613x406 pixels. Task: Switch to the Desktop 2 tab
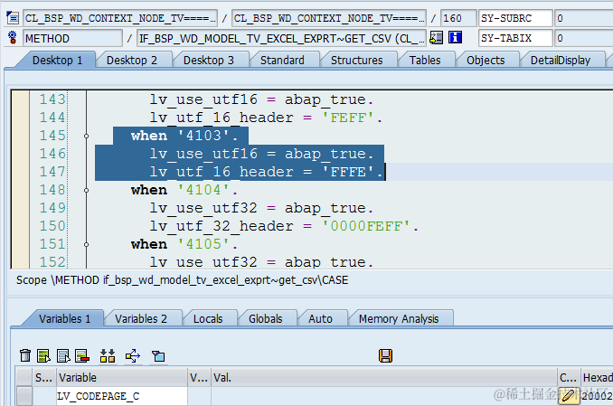(132, 61)
